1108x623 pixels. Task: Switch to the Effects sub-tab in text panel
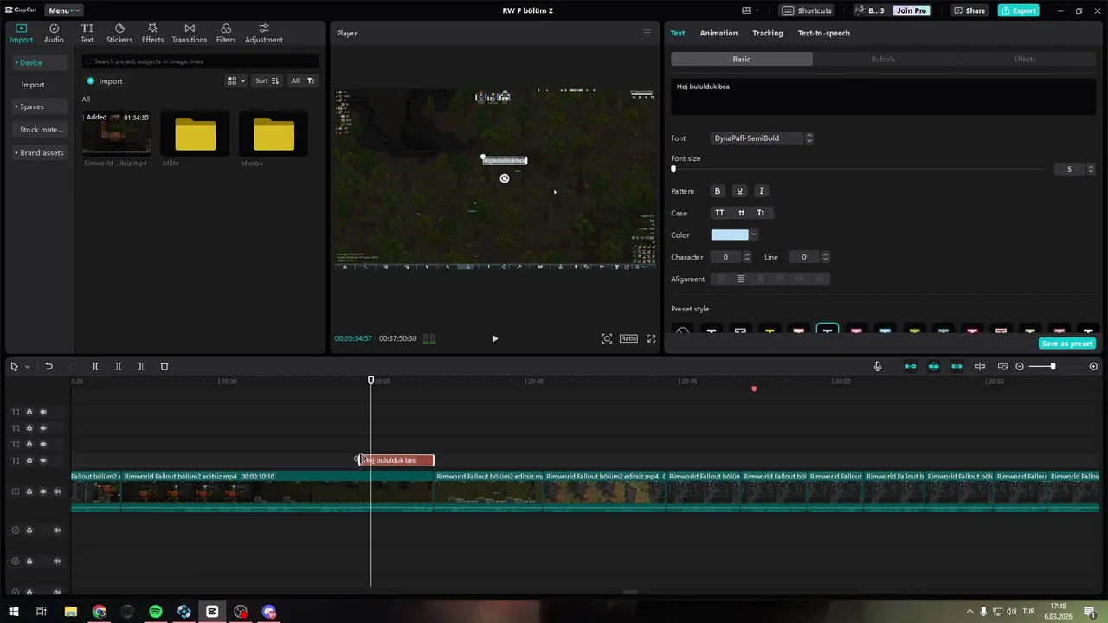point(1025,59)
